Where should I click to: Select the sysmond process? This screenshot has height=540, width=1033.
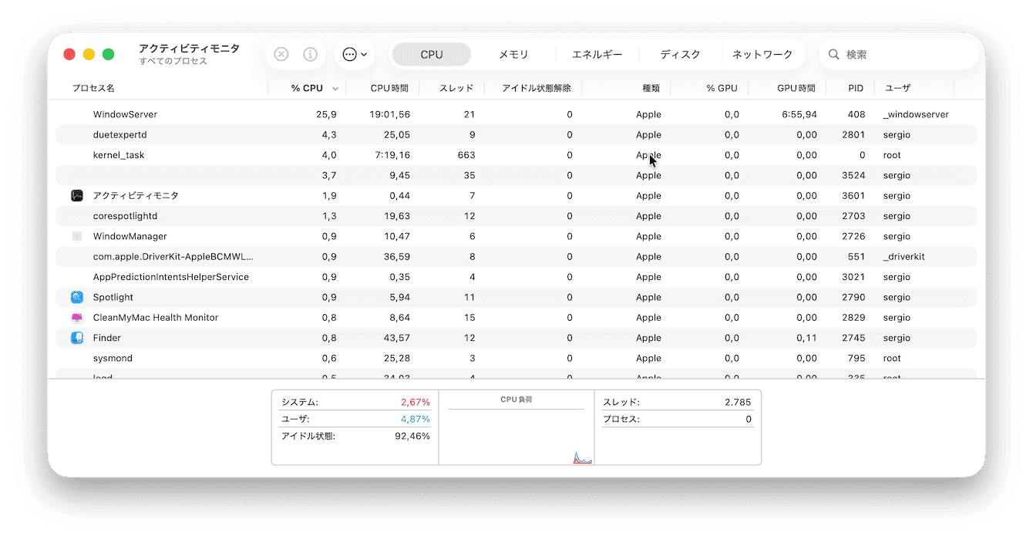click(x=113, y=358)
